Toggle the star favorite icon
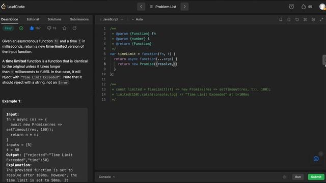Image resolution: width=326 pixels, height=183 pixels. click(x=65, y=28)
